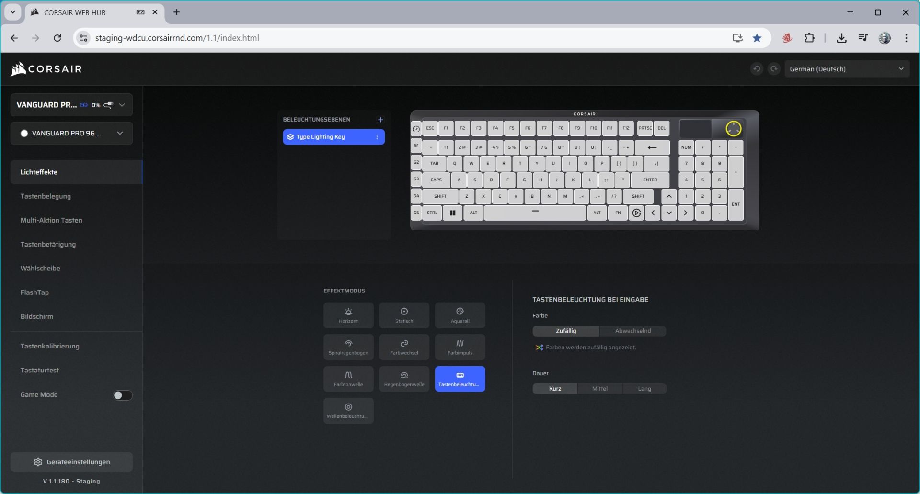Open Geräteeinstellungen
This screenshot has width=920, height=494.
click(71, 462)
